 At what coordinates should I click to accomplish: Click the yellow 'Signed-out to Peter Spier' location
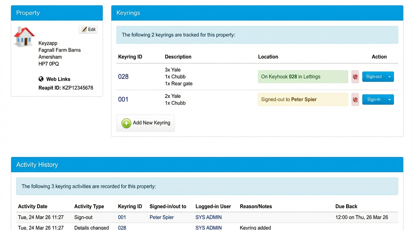pyautogui.click(x=303, y=99)
